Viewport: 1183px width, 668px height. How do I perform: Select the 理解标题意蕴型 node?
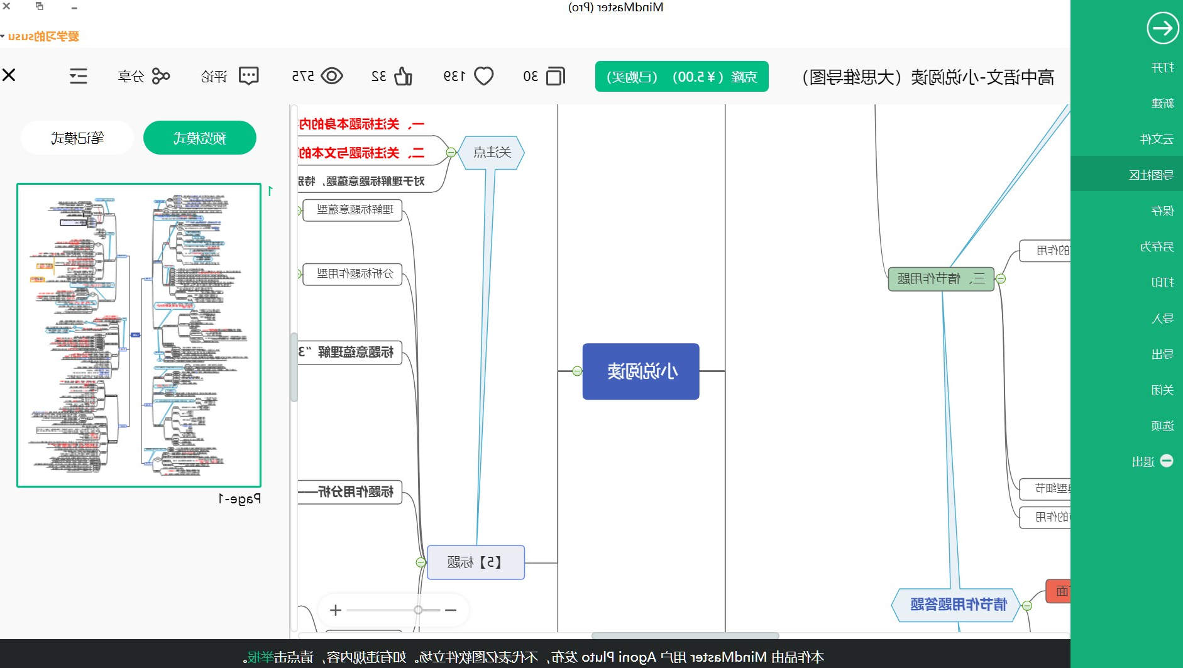[352, 210]
